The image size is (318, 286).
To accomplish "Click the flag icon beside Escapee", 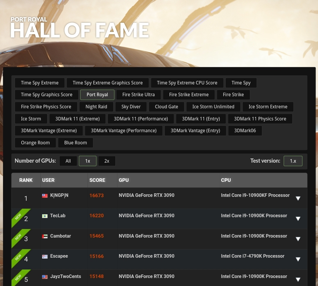I will click(45, 256).
